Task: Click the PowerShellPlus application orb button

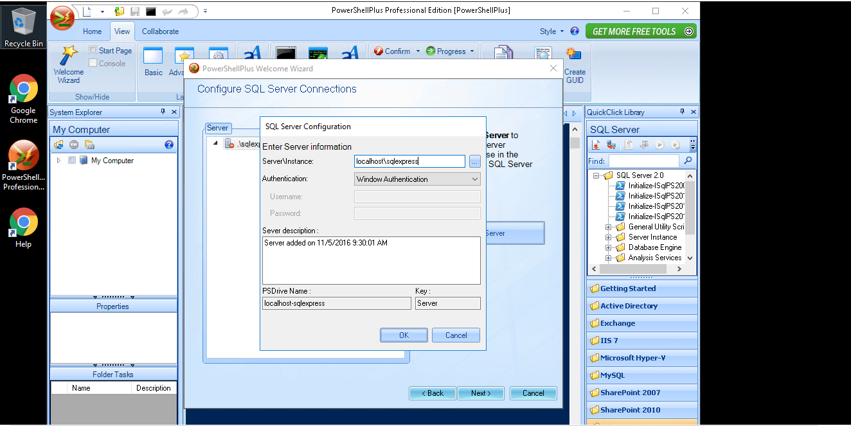Action: click(62, 18)
